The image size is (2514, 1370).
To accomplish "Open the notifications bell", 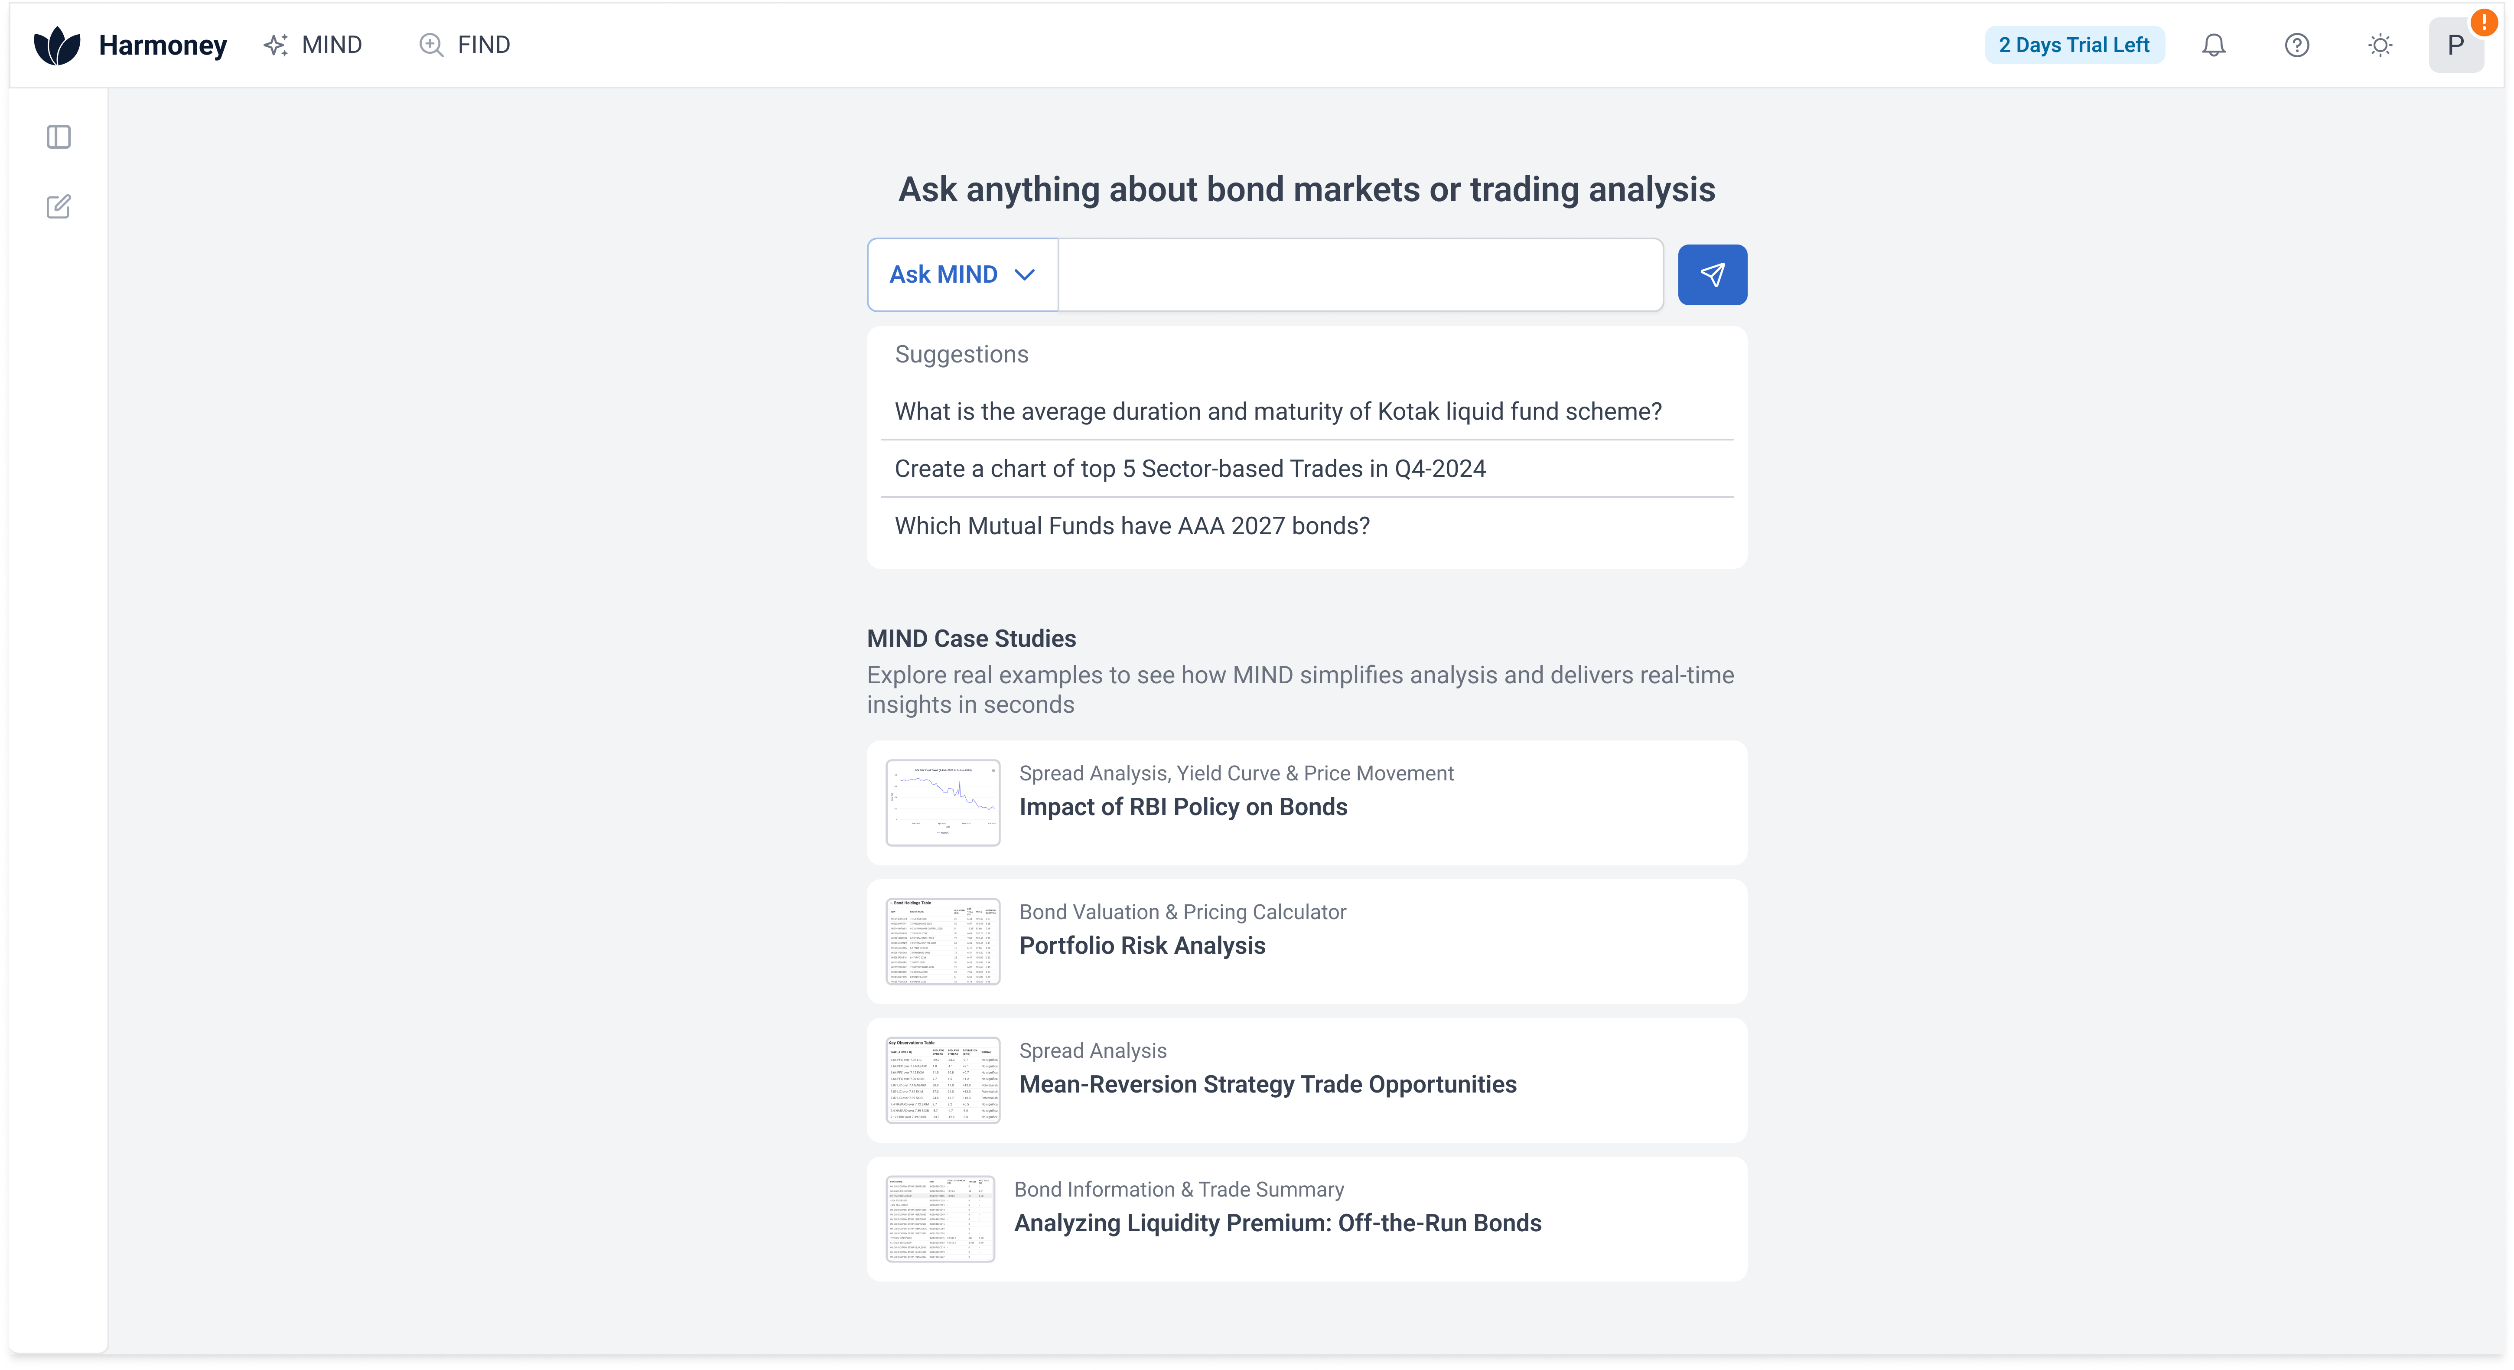I will 2214,45.
